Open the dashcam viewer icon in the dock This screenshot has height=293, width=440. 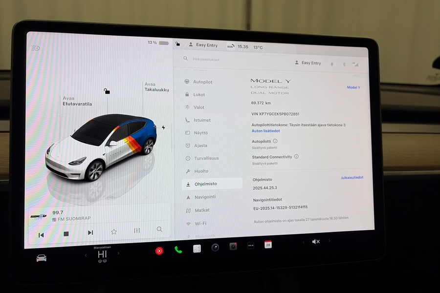tap(232, 247)
